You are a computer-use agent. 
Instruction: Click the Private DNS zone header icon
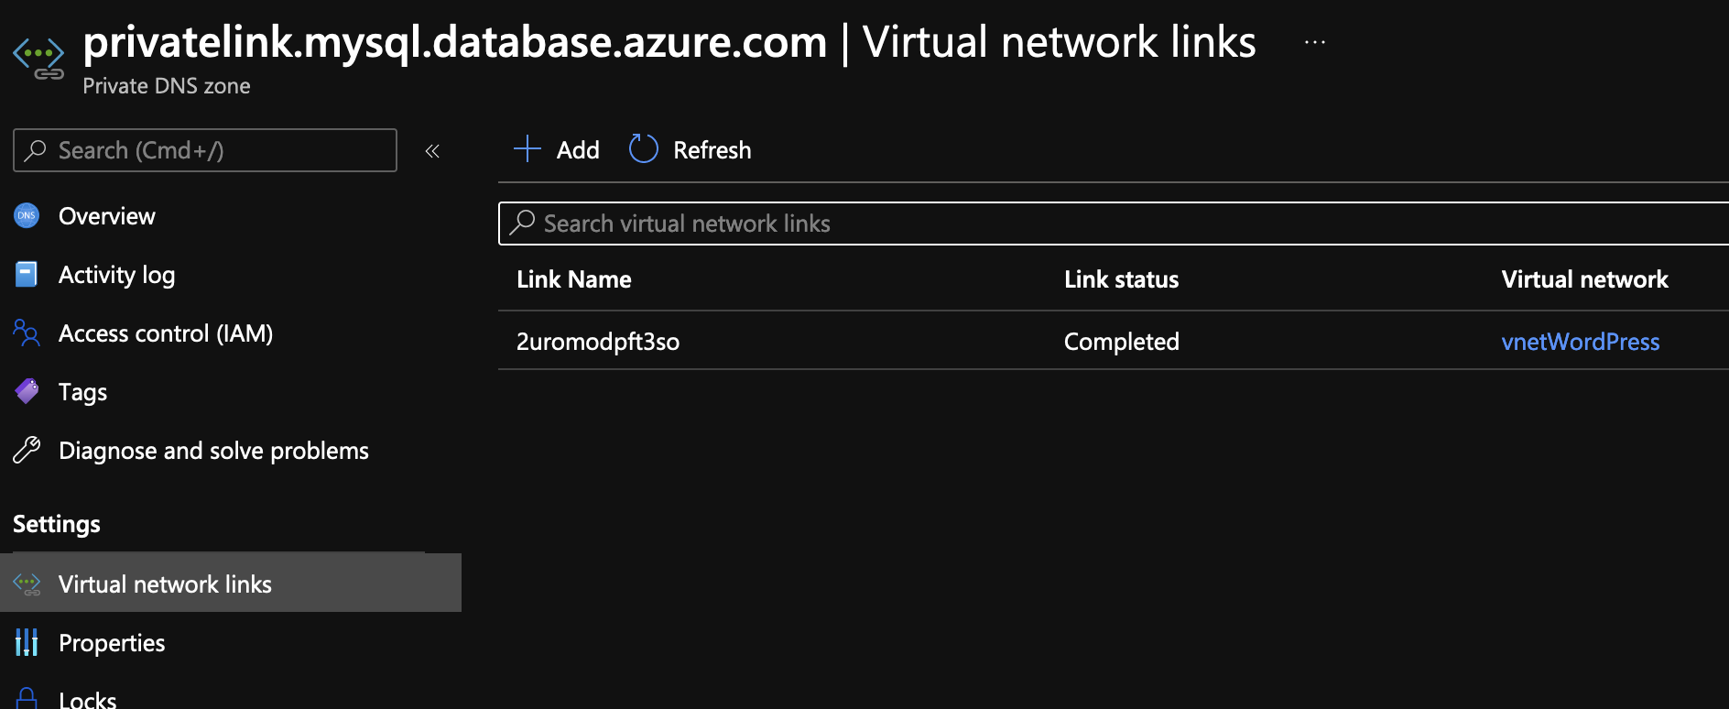38,59
